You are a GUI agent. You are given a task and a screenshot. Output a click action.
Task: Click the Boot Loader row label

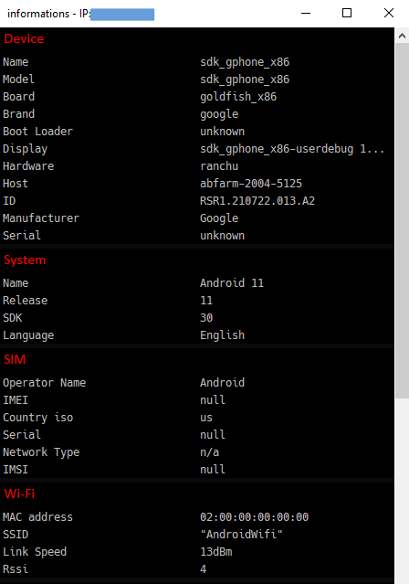[x=37, y=132]
